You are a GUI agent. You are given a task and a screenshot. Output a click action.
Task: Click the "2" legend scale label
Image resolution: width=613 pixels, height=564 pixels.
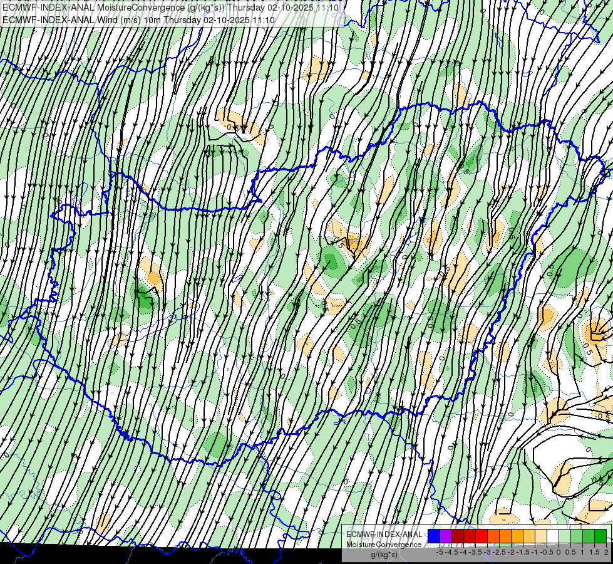click(x=606, y=552)
